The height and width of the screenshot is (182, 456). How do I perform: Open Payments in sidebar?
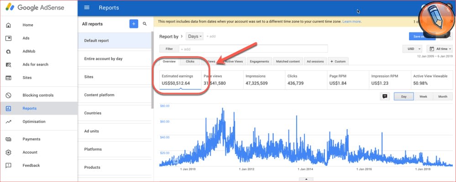pyautogui.click(x=39, y=139)
